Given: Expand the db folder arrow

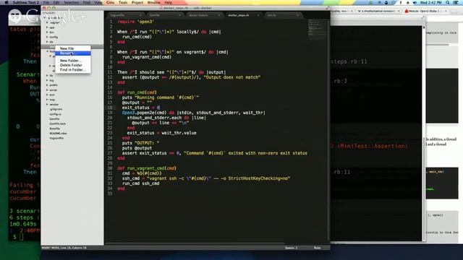Looking at the screenshot, I should tap(47, 42).
